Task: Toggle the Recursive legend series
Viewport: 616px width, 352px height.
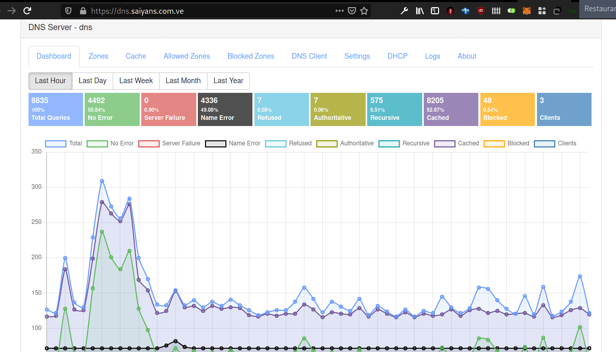Action: (404, 143)
